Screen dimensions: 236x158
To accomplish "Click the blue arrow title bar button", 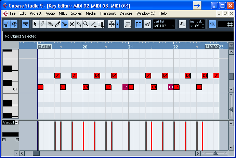I will [197, 6].
